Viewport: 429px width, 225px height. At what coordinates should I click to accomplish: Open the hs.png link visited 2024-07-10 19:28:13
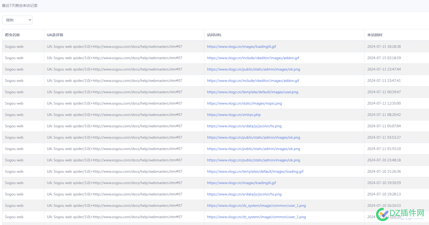[244, 194]
